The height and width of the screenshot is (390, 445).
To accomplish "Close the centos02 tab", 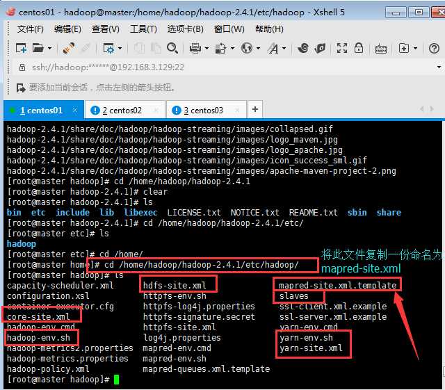I will point(156,110).
